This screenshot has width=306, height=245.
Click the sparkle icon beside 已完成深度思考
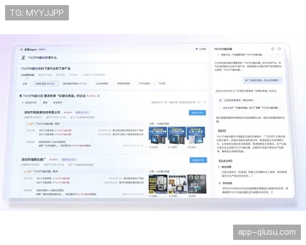tap(220, 100)
